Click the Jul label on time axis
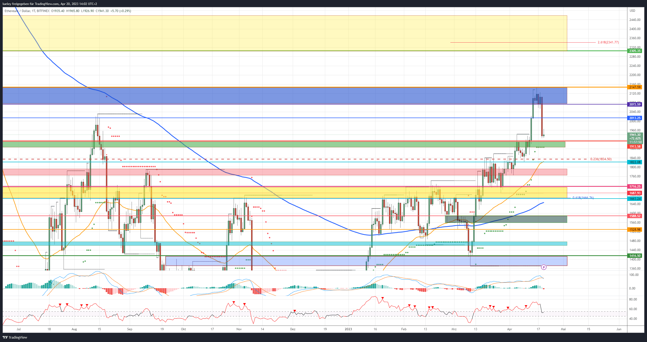This screenshot has width=647, height=342. 19,329
